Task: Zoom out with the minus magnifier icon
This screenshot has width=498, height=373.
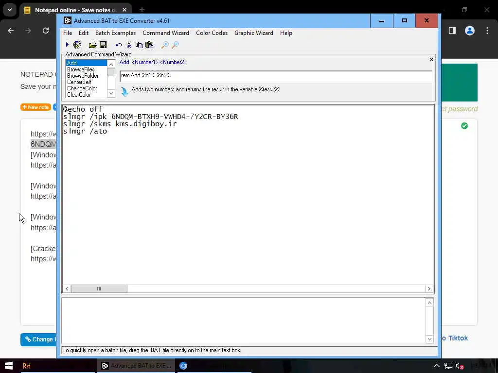Action: [175, 45]
